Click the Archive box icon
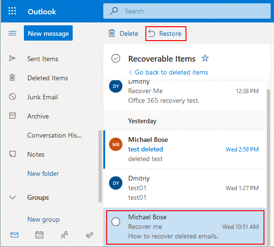The width and height of the screenshot is (274, 247). (x=12, y=116)
